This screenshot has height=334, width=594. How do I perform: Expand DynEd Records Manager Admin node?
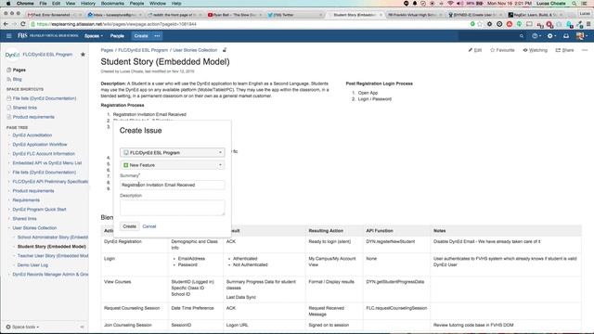9,275
